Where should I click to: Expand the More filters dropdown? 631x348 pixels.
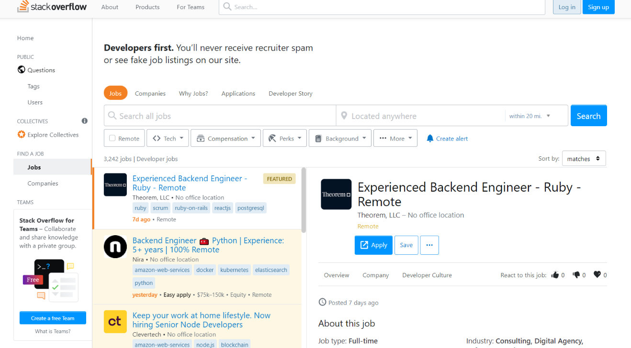[x=395, y=138]
